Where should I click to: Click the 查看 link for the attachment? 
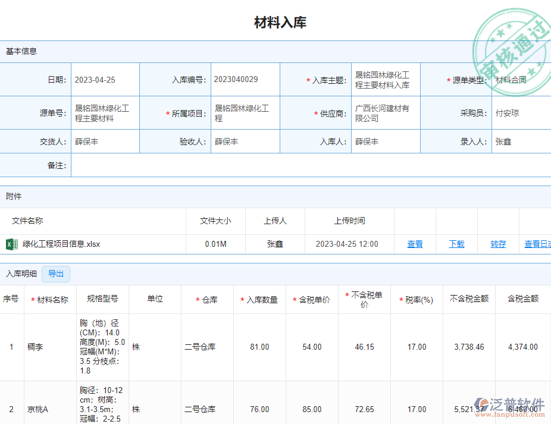point(415,244)
